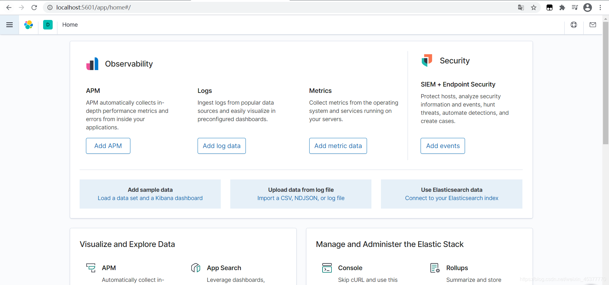Bookmark this page with star
The height and width of the screenshot is (285, 609).
[534, 7]
